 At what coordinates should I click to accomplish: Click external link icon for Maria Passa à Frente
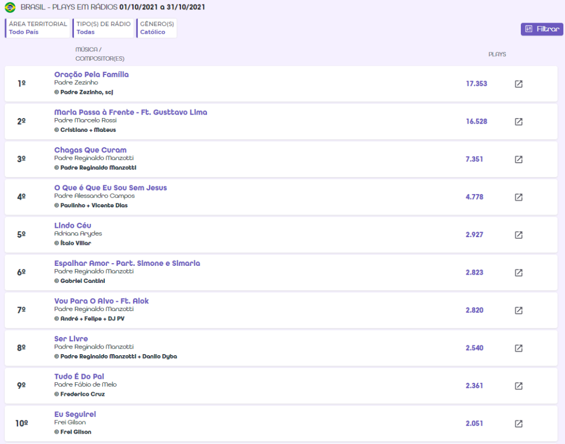519,121
